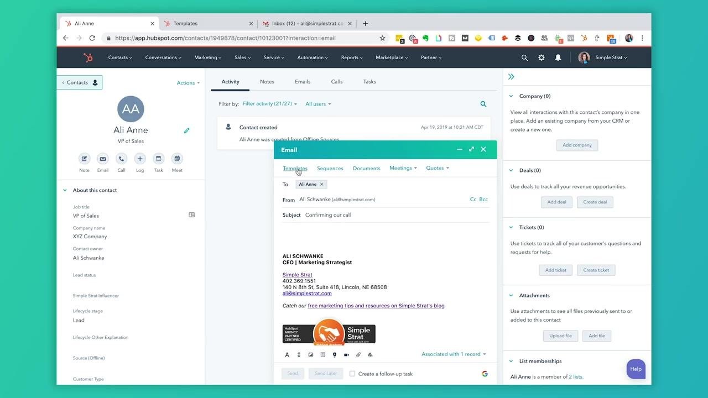Check Create a follow-up task box
708x398 pixels.
[352, 374]
